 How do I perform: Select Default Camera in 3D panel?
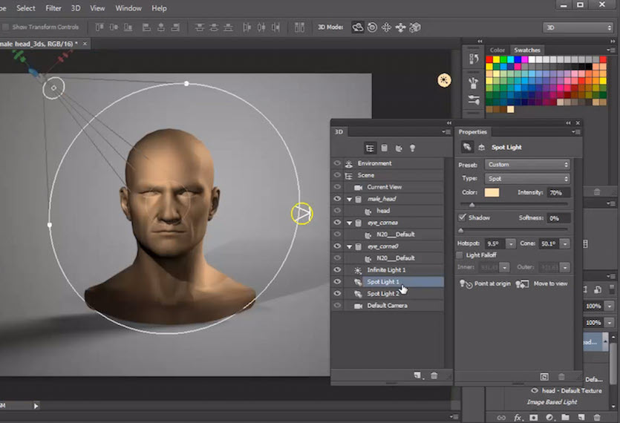(387, 305)
